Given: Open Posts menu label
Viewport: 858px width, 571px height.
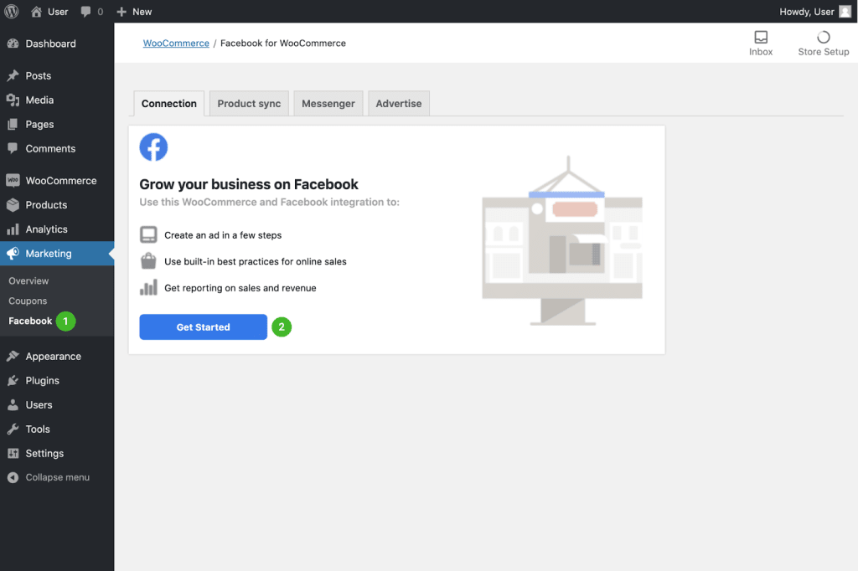Looking at the screenshot, I should [x=39, y=75].
